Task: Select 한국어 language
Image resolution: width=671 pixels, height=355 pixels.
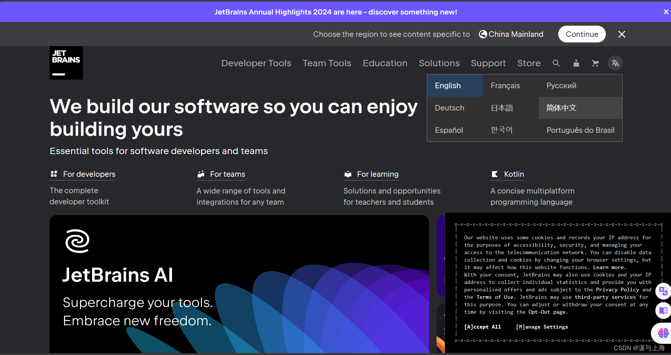Action: (511, 130)
